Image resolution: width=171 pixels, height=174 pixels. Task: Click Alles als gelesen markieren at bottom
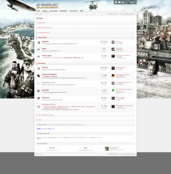[128, 154]
